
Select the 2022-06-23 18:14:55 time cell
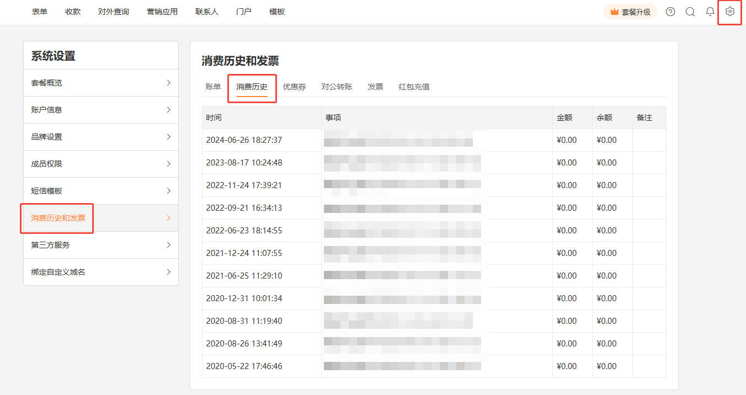[x=262, y=231]
